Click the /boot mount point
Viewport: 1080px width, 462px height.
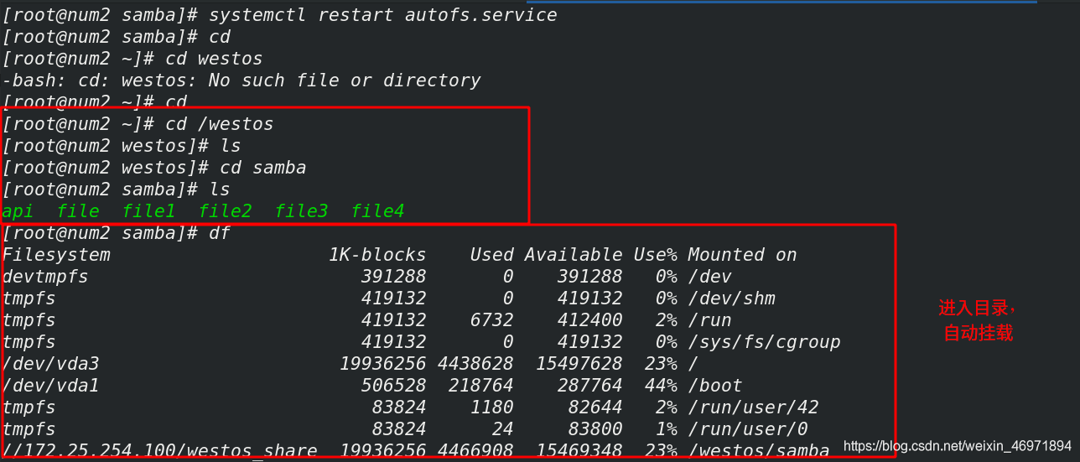715,386
